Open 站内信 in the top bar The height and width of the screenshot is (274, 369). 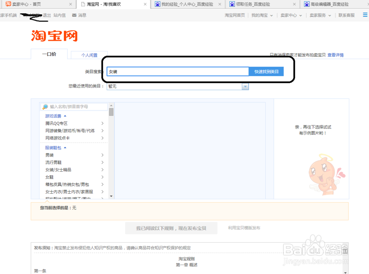(x=59, y=15)
